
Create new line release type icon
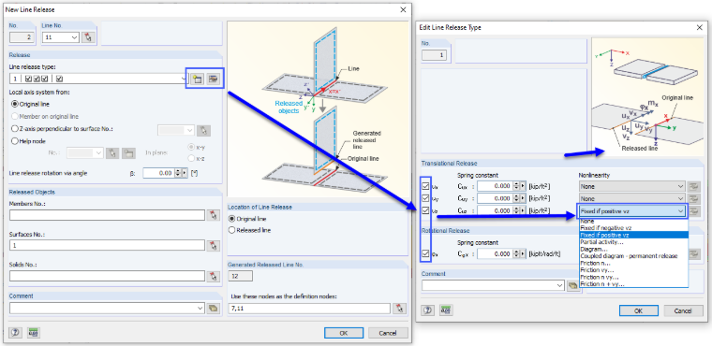pos(197,79)
